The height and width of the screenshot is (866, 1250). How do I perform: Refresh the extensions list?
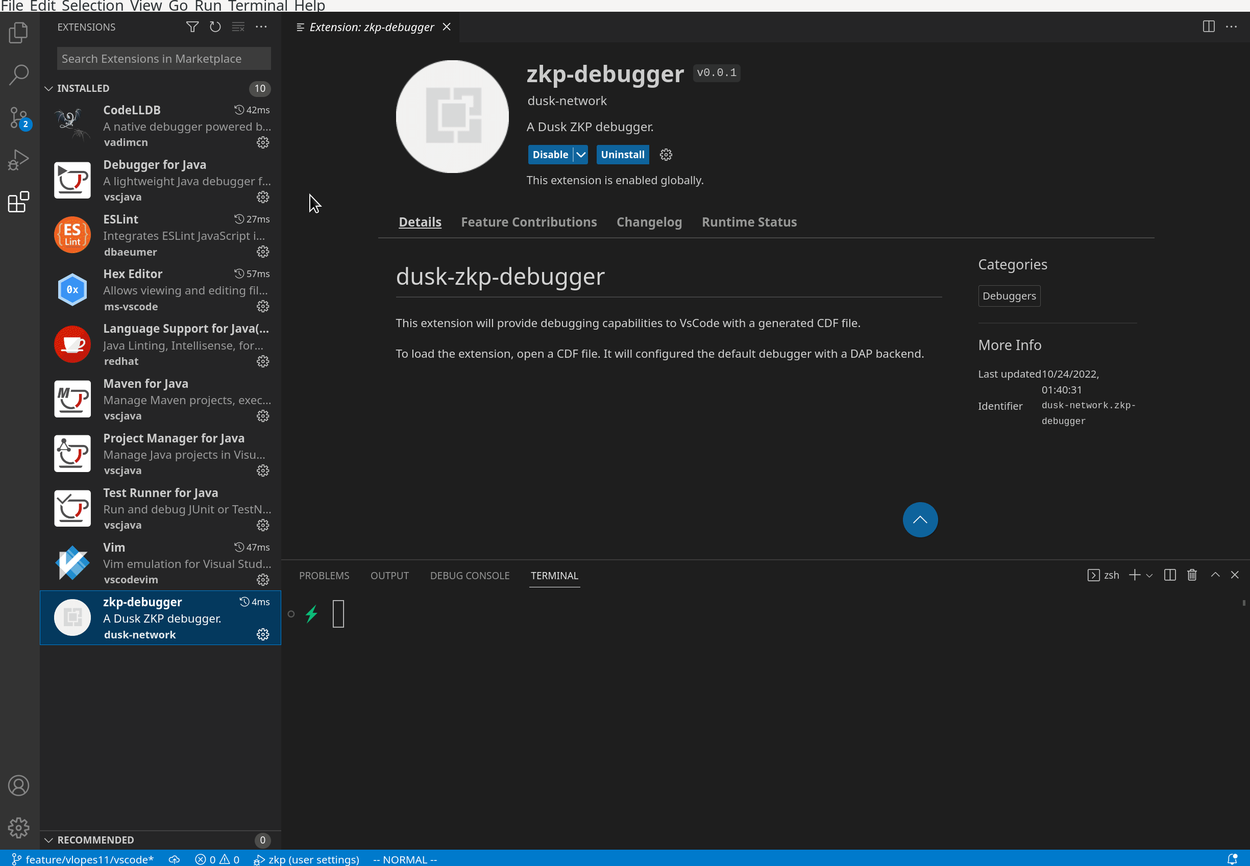click(215, 27)
